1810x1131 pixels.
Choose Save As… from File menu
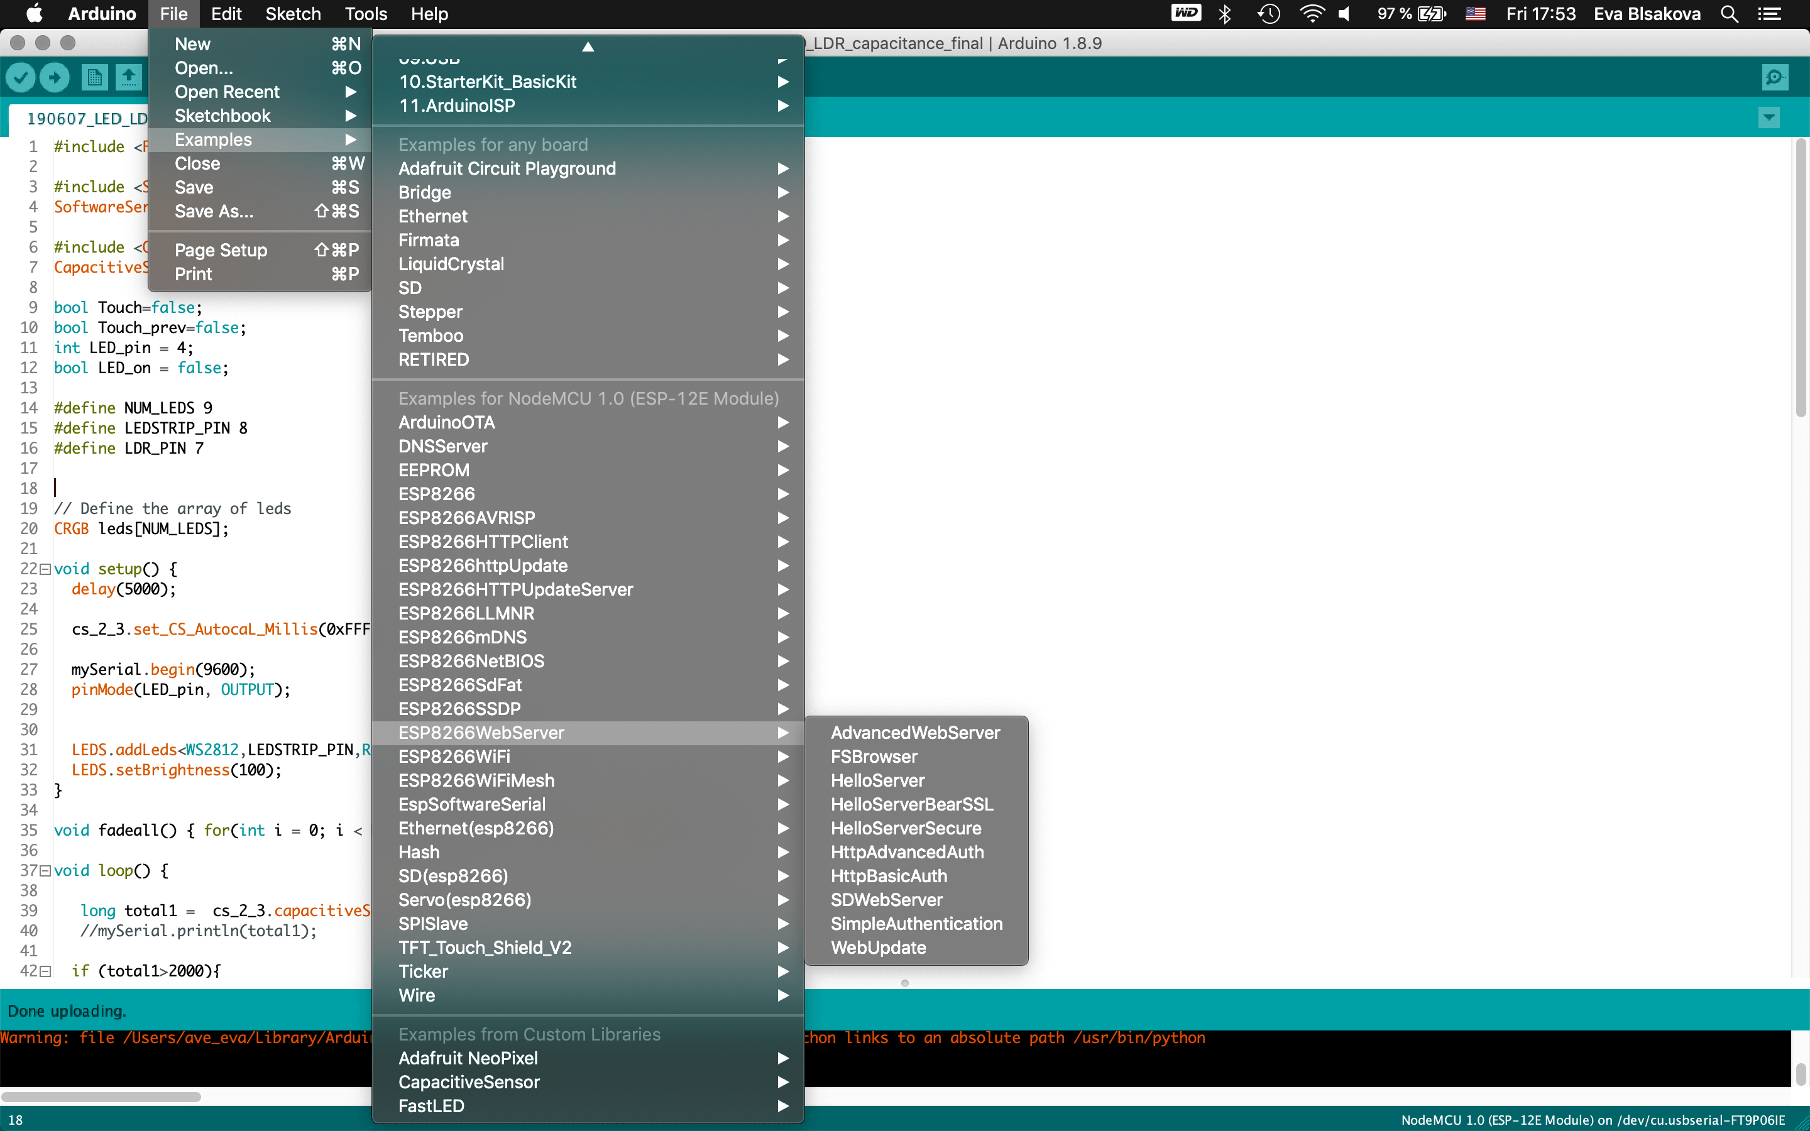214,212
